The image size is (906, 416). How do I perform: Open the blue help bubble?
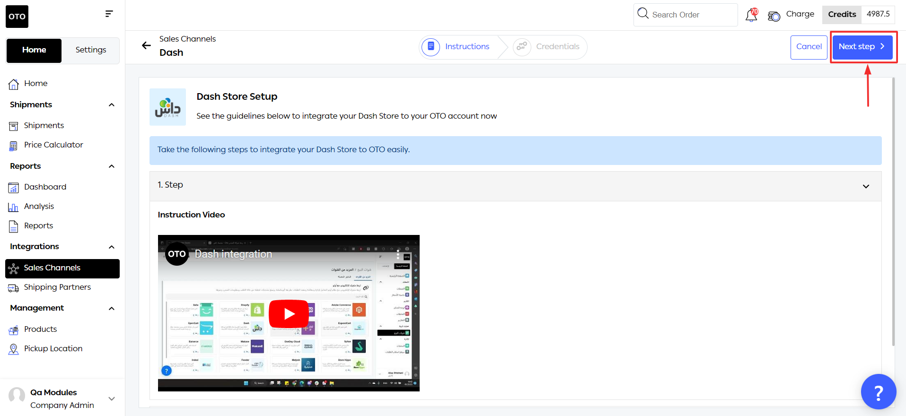879,392
